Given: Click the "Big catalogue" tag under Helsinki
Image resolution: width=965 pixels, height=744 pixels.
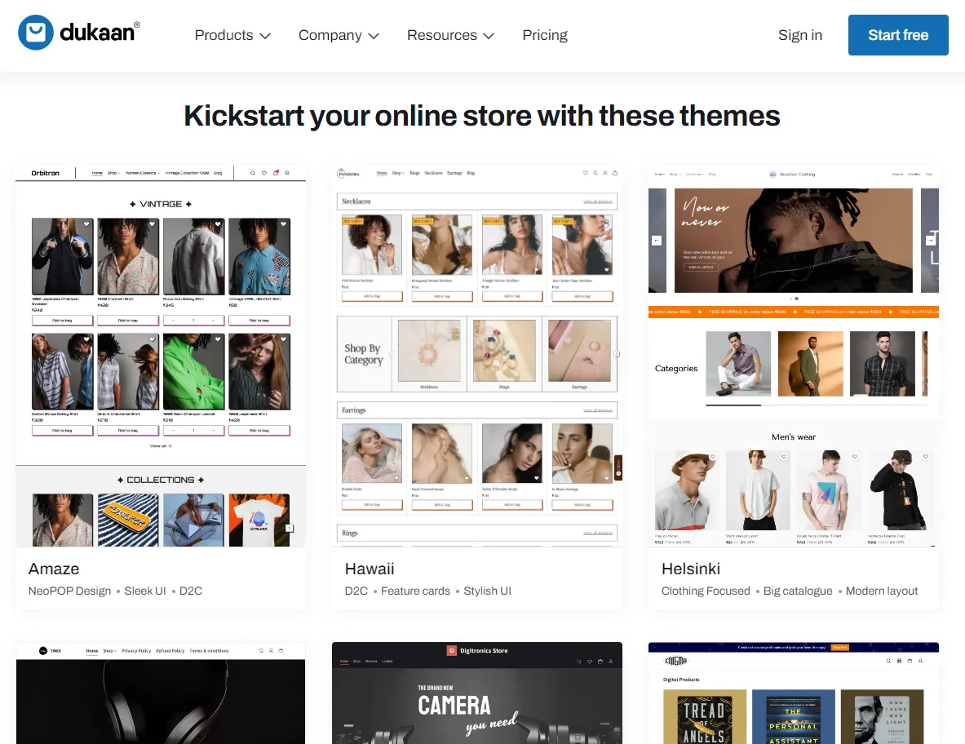Looking at the screenshot, I should (798, 591).
